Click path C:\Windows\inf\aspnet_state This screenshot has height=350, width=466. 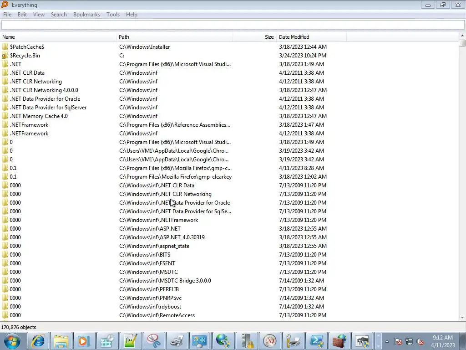click(154, 246)
